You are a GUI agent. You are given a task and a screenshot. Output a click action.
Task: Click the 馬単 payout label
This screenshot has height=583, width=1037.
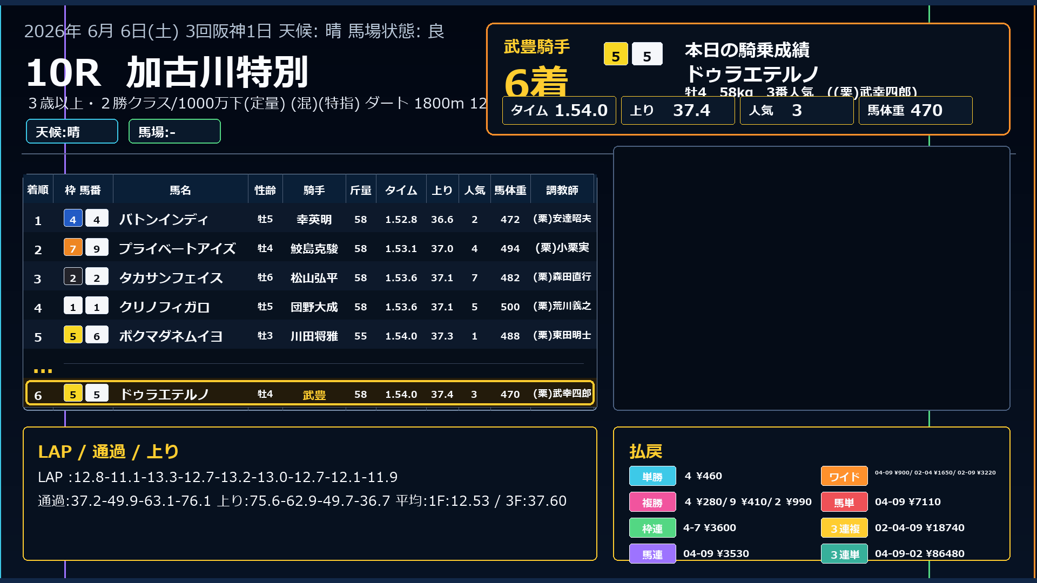pyautogui.click(x=844, y=502)
